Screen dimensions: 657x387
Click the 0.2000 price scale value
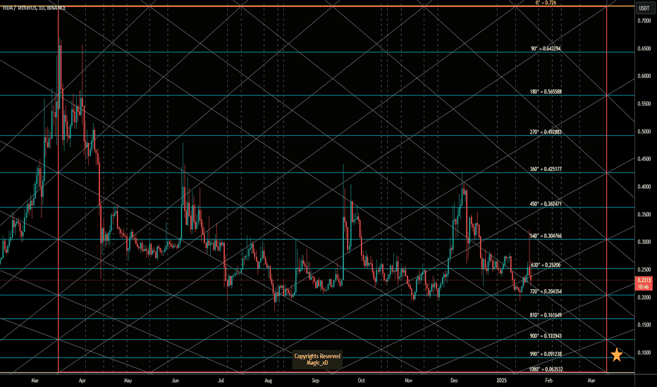tap(644, 298)
